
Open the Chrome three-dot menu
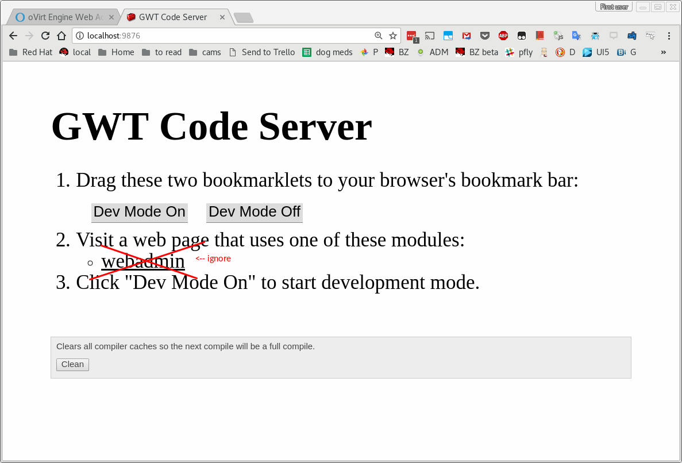coord(669,36)
